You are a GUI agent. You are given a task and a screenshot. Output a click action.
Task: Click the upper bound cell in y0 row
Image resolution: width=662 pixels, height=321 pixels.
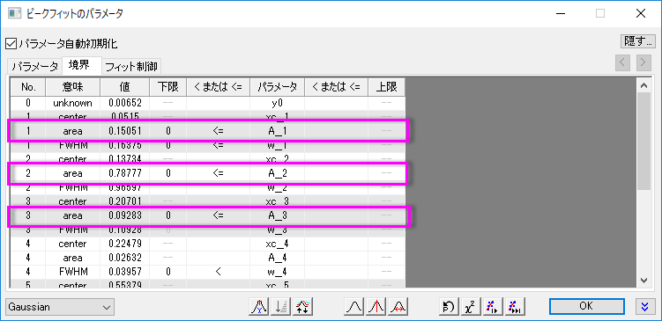[387, 103]
